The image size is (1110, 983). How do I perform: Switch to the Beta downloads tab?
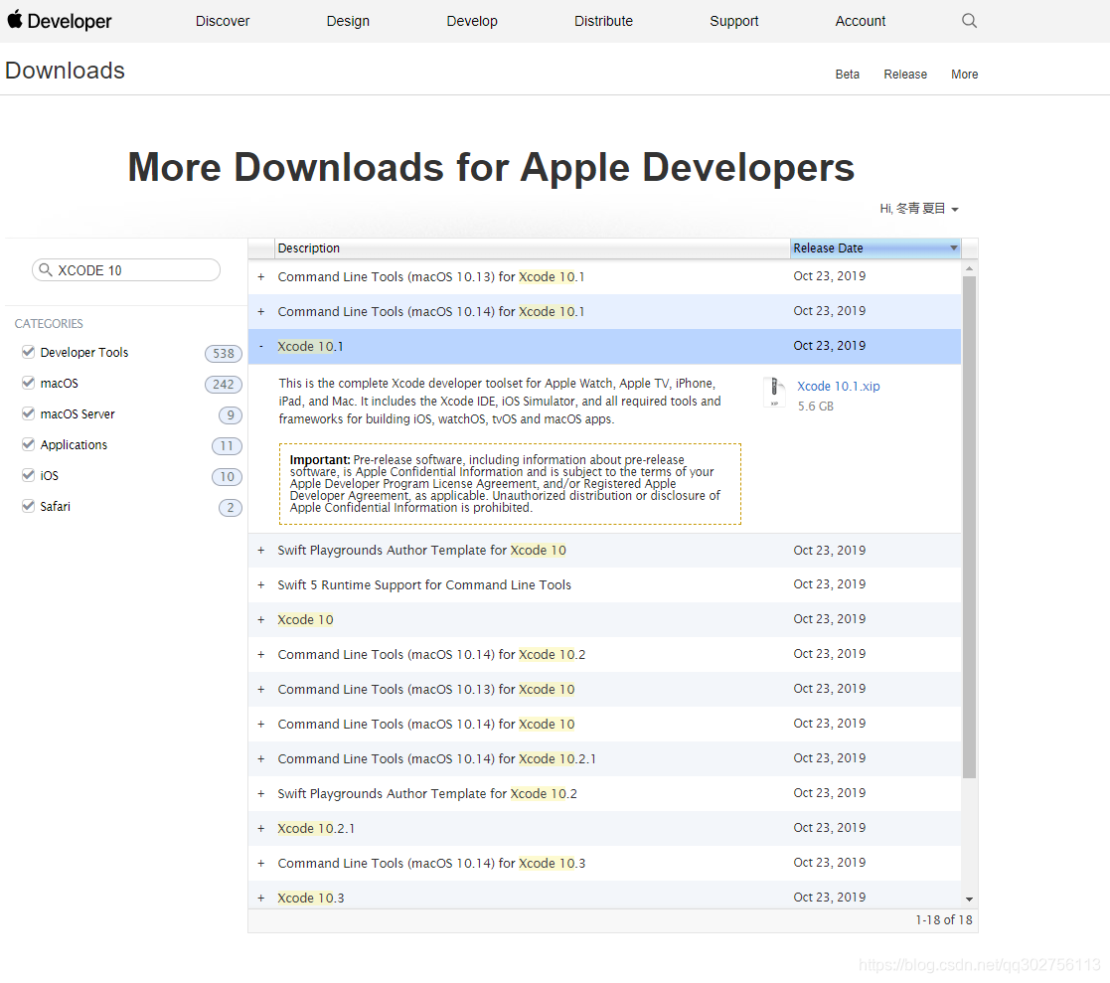tap(847, 75)
